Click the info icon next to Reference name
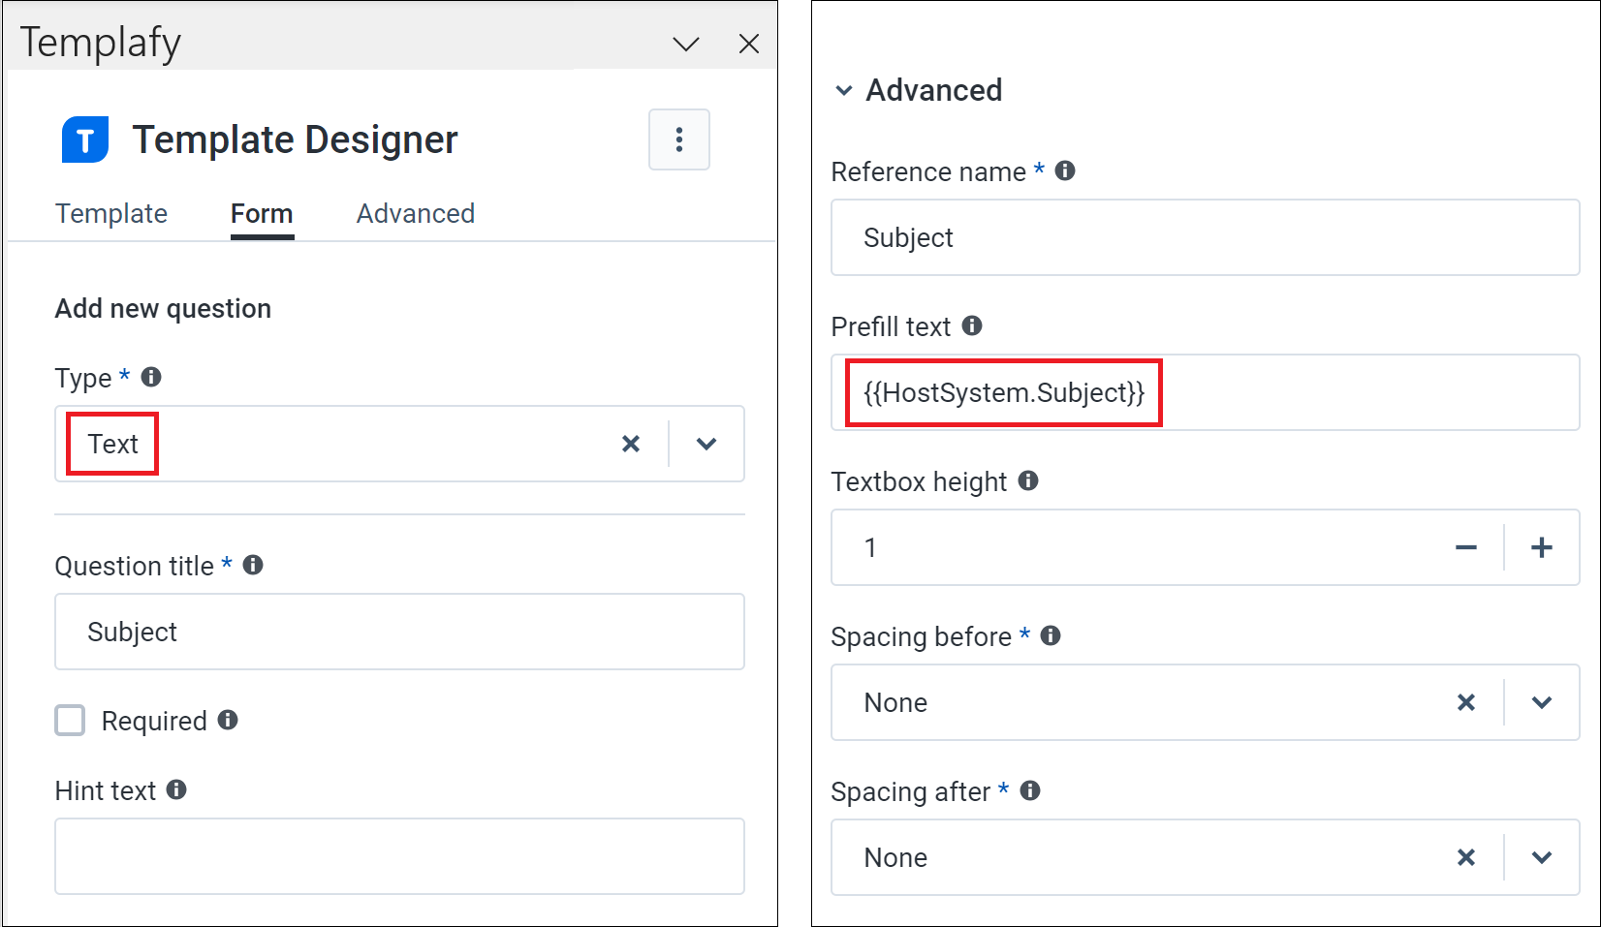The width and height of the screenshot is (1601, 927). pyautogui.click(x=1064, y=170)
